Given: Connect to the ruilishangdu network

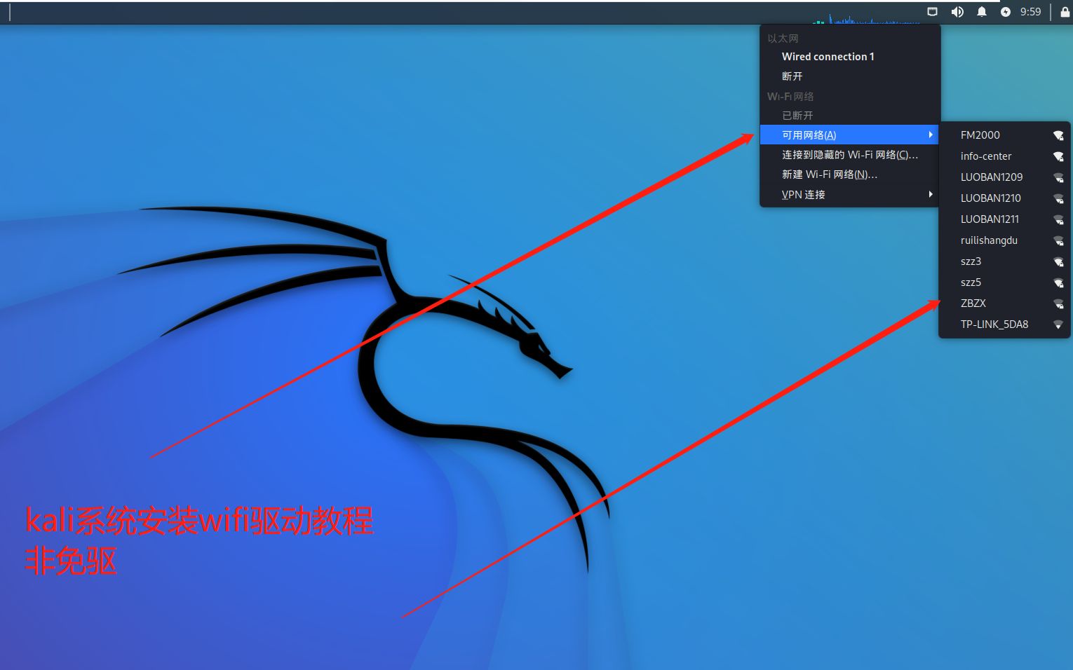Looking at the screenshot, I should [1004, 240].
